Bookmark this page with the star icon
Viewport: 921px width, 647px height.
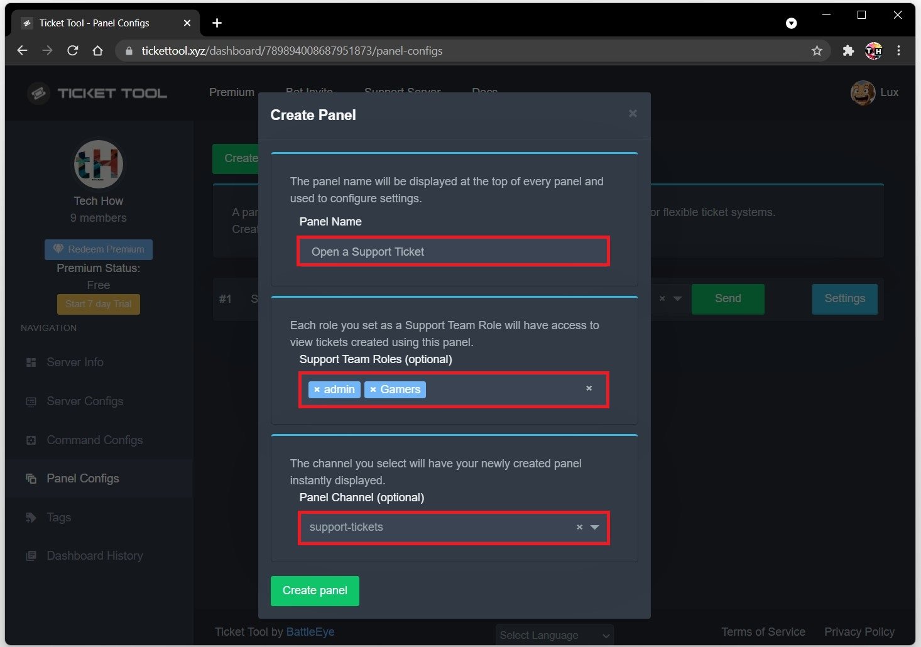point(817,51)
